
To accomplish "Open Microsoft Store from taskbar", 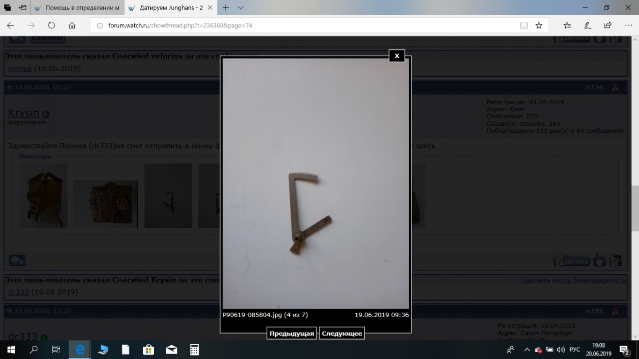I will point(148,350).
